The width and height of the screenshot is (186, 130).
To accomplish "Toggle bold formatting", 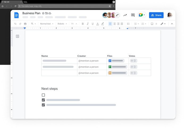I will pos(83,24).
